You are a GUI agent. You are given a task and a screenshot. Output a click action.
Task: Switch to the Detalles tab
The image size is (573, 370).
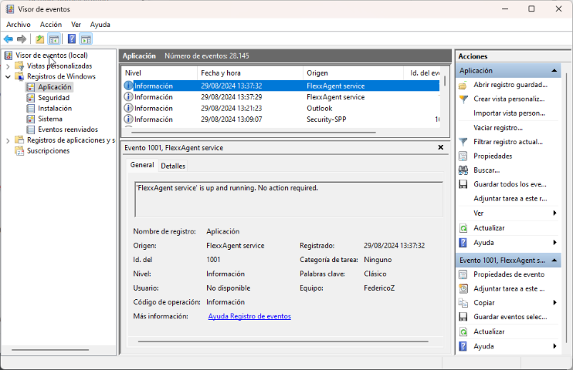pyautogui.click(x=173, y=166)
